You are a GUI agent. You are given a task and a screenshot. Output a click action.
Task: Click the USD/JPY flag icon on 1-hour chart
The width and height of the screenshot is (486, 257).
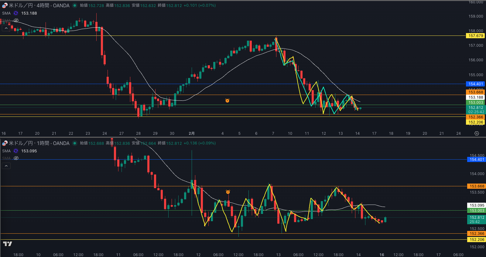coord(5,143)
